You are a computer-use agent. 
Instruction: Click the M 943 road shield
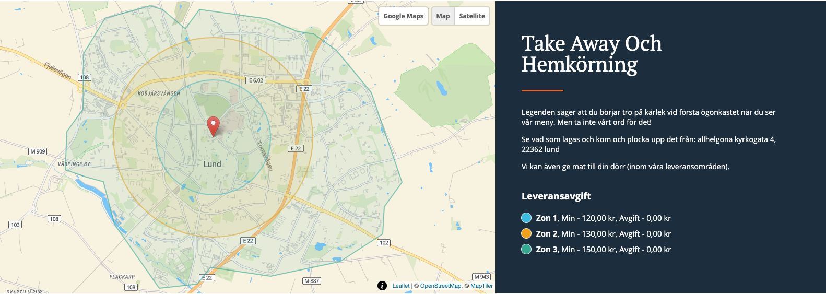tap(481, 277)
